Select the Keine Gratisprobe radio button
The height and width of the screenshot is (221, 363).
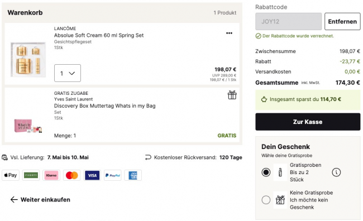click(x=266, y=200)
